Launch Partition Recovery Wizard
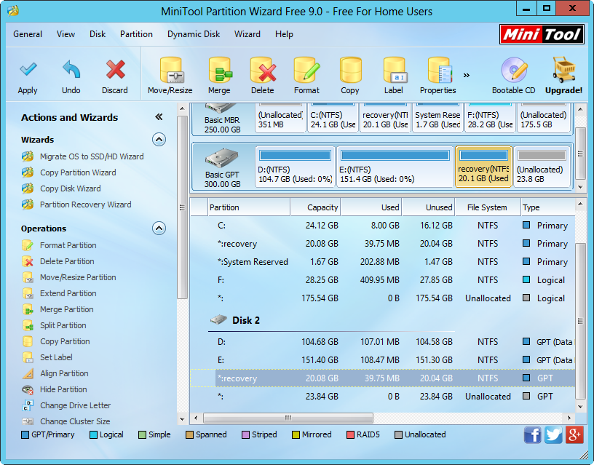The image size is (594, 465). [86, 204]
